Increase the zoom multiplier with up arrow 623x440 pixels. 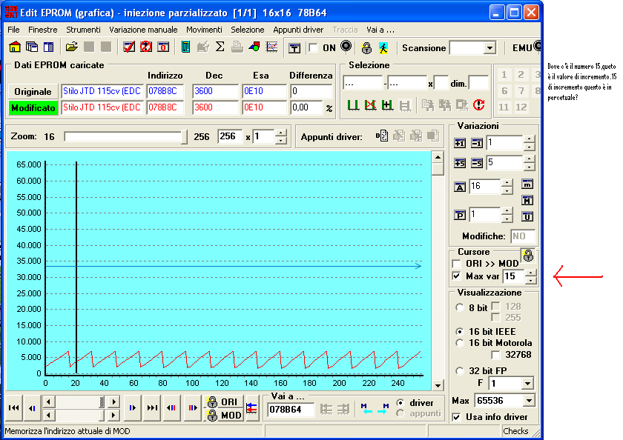click(x=281, y=133)
